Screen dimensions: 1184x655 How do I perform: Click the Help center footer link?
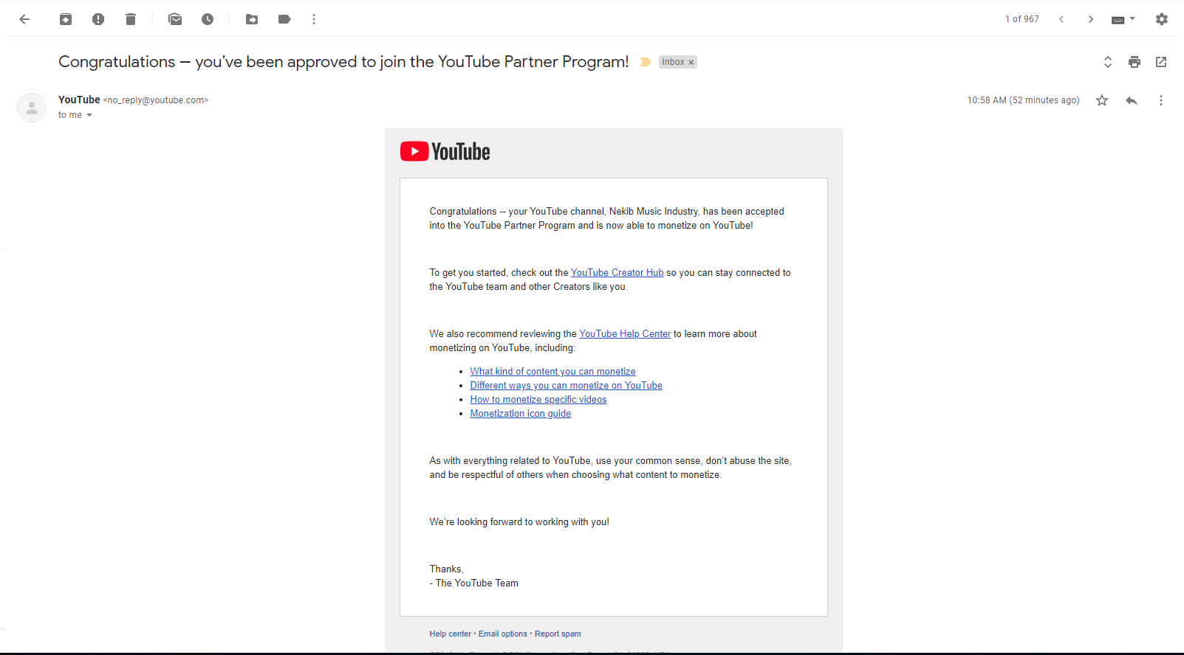[x=451, y=634]
